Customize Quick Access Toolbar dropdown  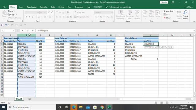point(25,25)
